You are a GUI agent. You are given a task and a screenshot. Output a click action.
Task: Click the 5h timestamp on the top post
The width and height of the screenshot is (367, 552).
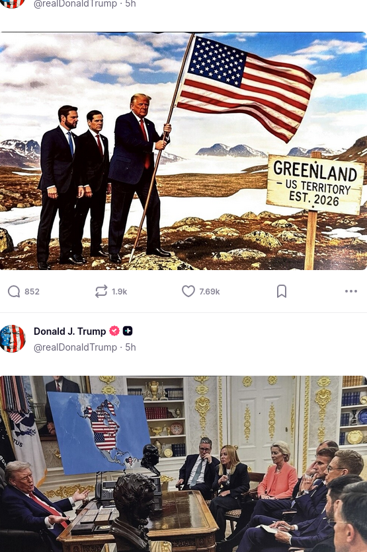(130, 4)
